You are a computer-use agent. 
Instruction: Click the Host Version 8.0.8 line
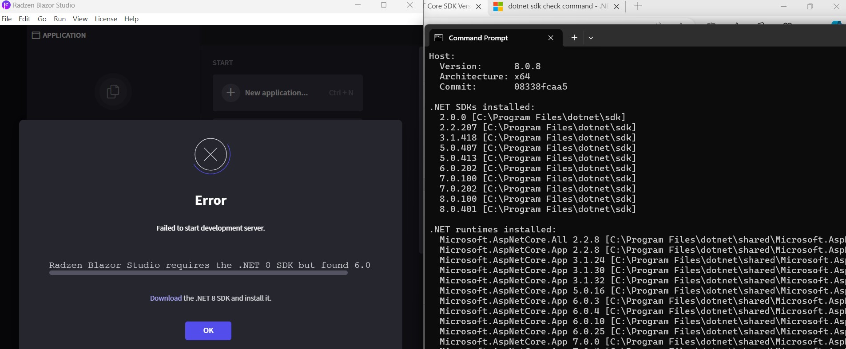pyautogui.click(x=490, y=66)
